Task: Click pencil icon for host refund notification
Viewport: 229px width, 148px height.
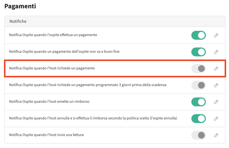Action: [x=216, y=102]
